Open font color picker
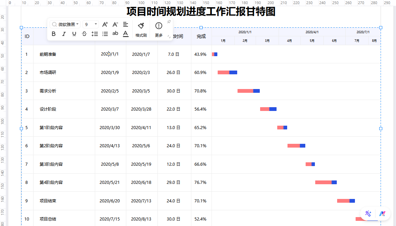Viewport: 396px width, 226px height. [x=126, y=34]
